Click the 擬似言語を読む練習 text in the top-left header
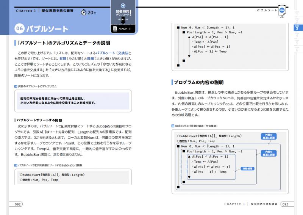The height and width of the screenshot is (215, 303). (x=58, y=11)
